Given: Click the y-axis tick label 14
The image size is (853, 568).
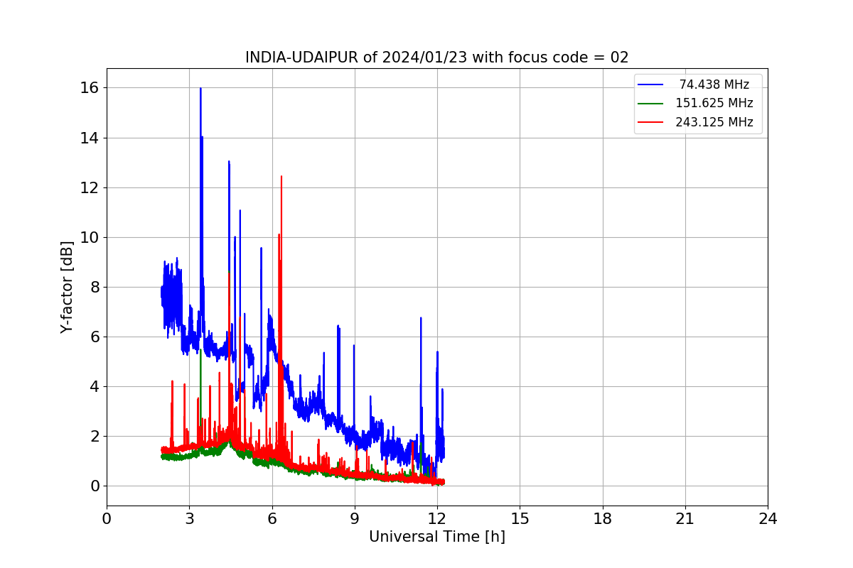Looking at the screenshot, I should click(x=91, y=138).
